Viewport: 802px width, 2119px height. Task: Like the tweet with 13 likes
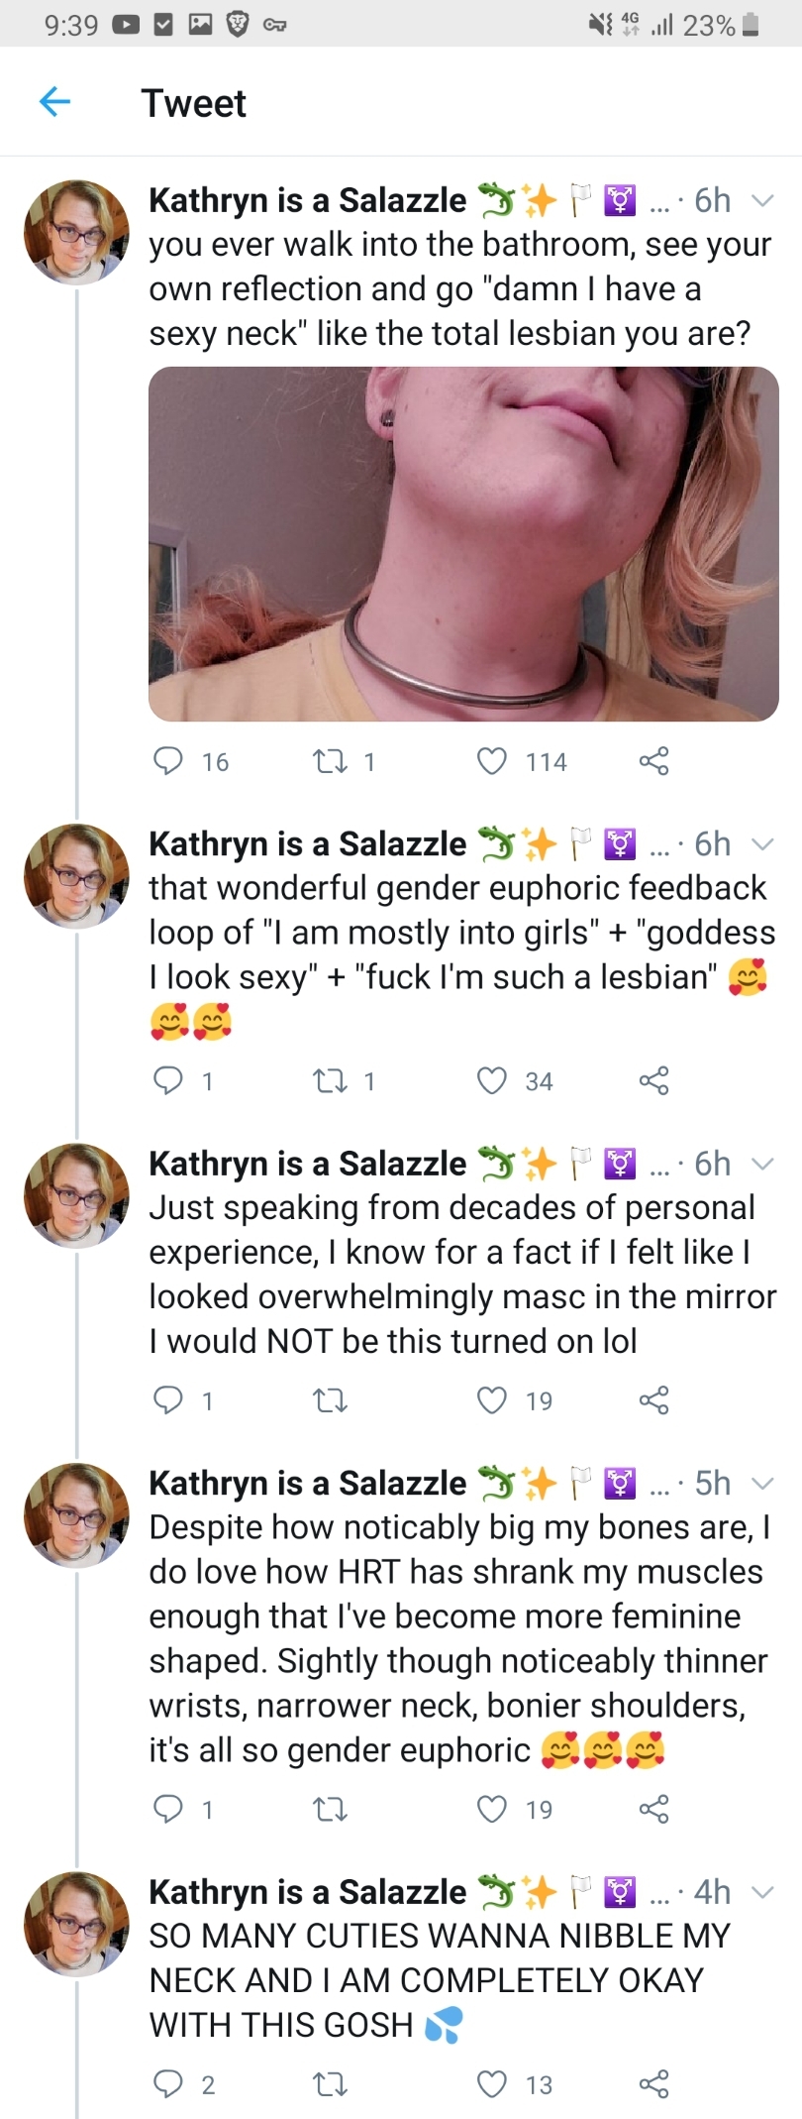tap(492, 2084)
